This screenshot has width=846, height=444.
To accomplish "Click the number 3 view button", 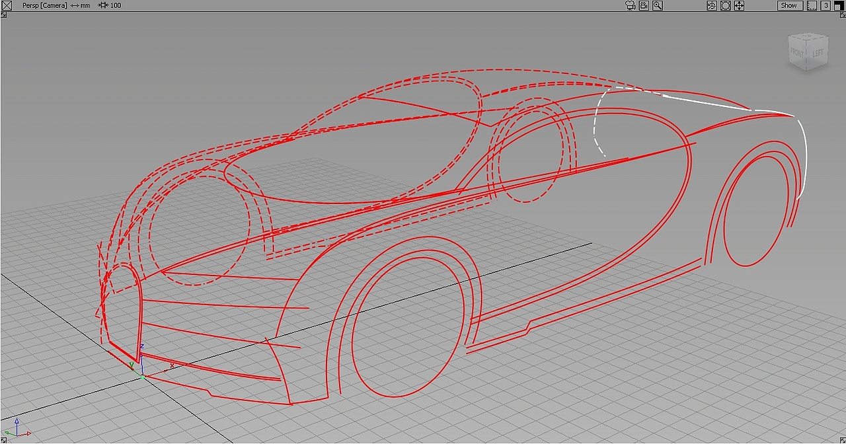I will tap(826, 5).
